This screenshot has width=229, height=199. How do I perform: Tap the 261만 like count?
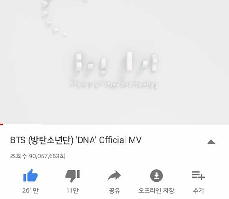tap(31, 190)
